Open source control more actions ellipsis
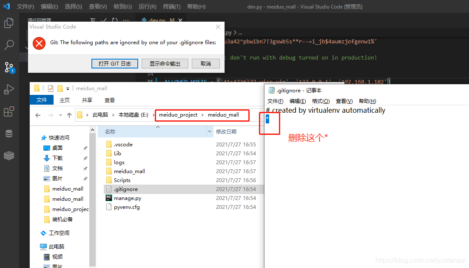Screen dimensions: 469x268 126,20
